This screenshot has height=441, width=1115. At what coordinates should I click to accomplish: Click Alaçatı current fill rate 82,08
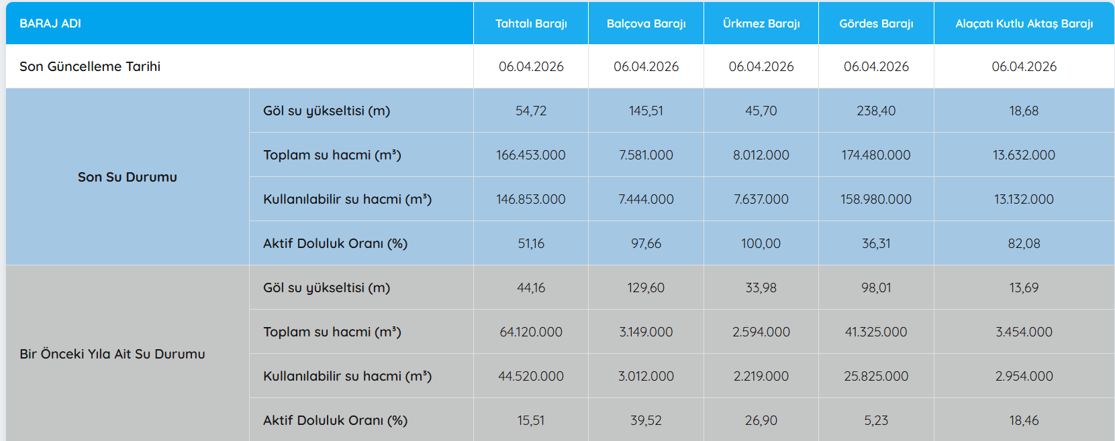click(1024, 243)
